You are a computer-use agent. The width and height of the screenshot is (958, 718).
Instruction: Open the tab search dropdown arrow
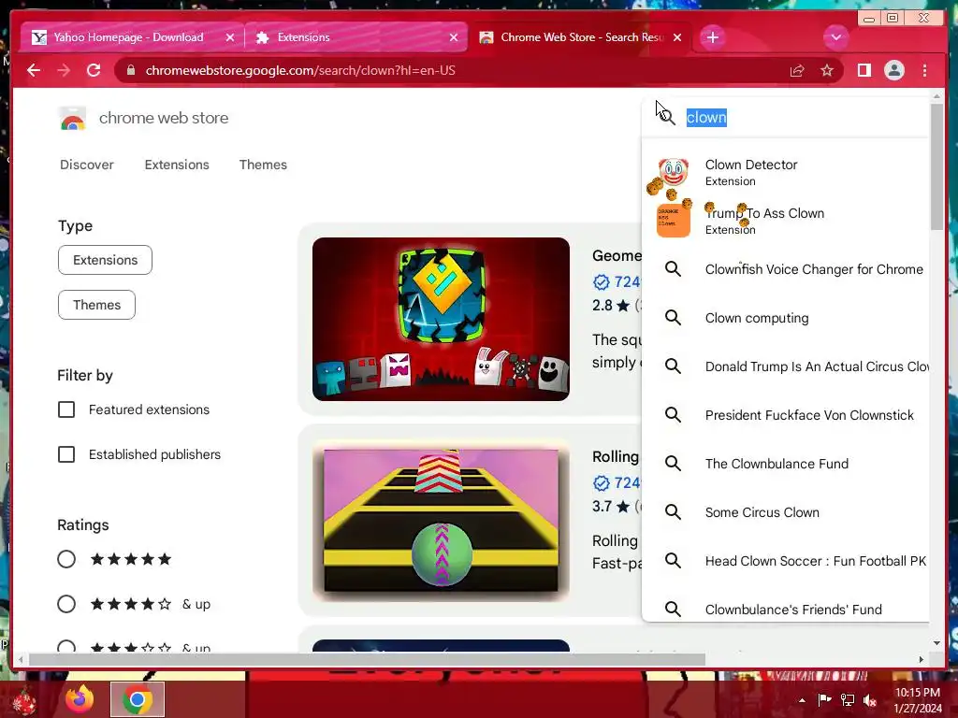(x=835, y=37)
